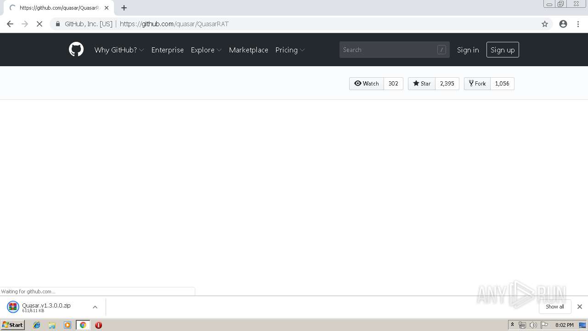
Task: Open the Chrome profile account icon
Action: click(563, 24)
